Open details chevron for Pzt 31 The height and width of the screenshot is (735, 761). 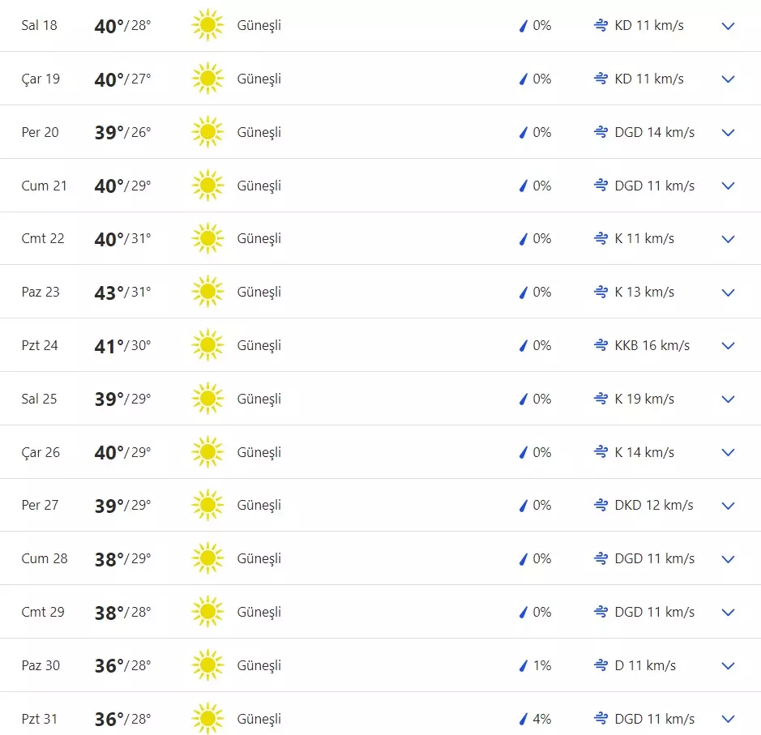(728, 719)
